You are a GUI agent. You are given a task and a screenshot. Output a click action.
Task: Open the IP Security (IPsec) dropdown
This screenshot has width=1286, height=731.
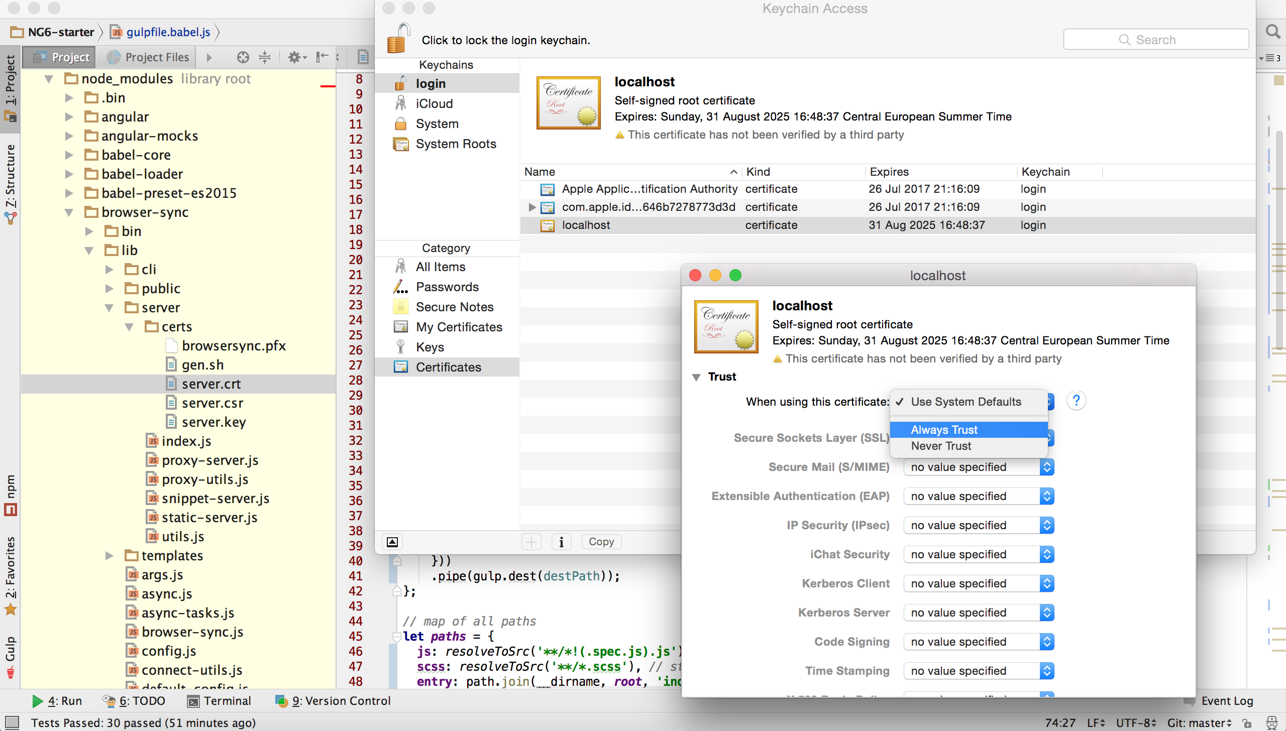click(979, 525)
